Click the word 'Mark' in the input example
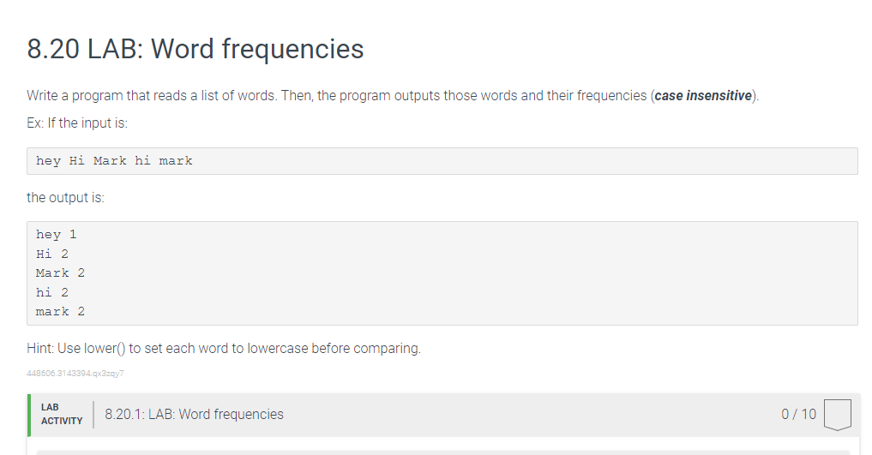 pyautogui.click(x=110, y=161)
